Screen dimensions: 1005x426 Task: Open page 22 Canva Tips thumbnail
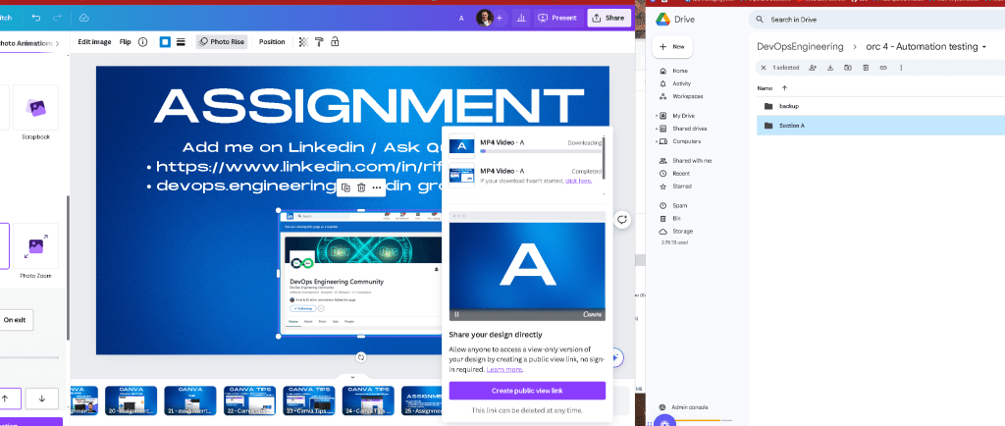pyautogui.click(x=249, y=400)
